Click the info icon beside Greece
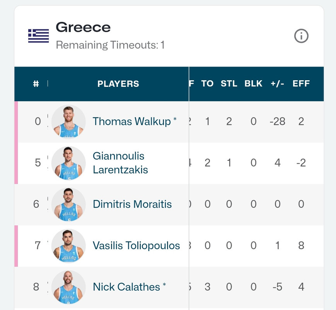The height and width of the screenshot is (310, 336). 301,36
